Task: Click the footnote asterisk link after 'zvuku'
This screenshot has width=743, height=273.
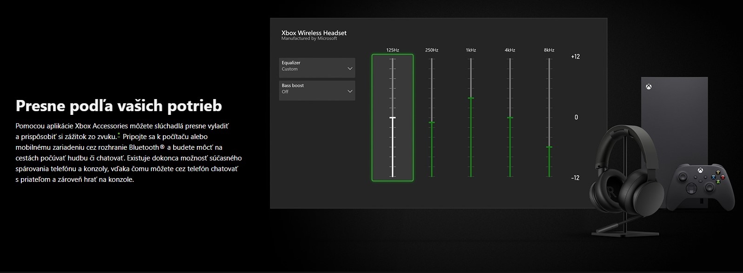Action: pyautogui.click(x=119, y=135)
